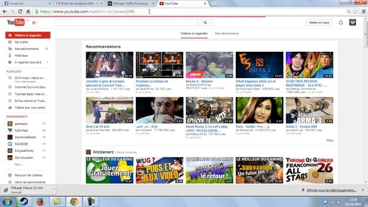Open the Vidéos que vous aimez playlist
The width and height of the screenshot is (368, 207).
tap(30, 108)
